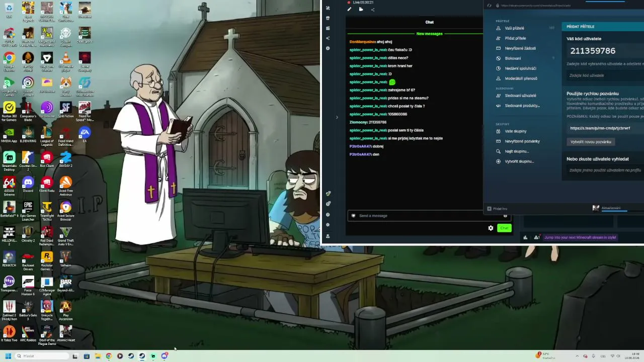644x362 pixels.
Task: Click the DonMarquisino chat message
Action: point(371,42)
